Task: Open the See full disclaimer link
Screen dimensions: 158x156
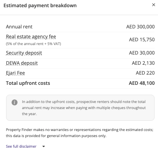Action: tap(21, 146)
